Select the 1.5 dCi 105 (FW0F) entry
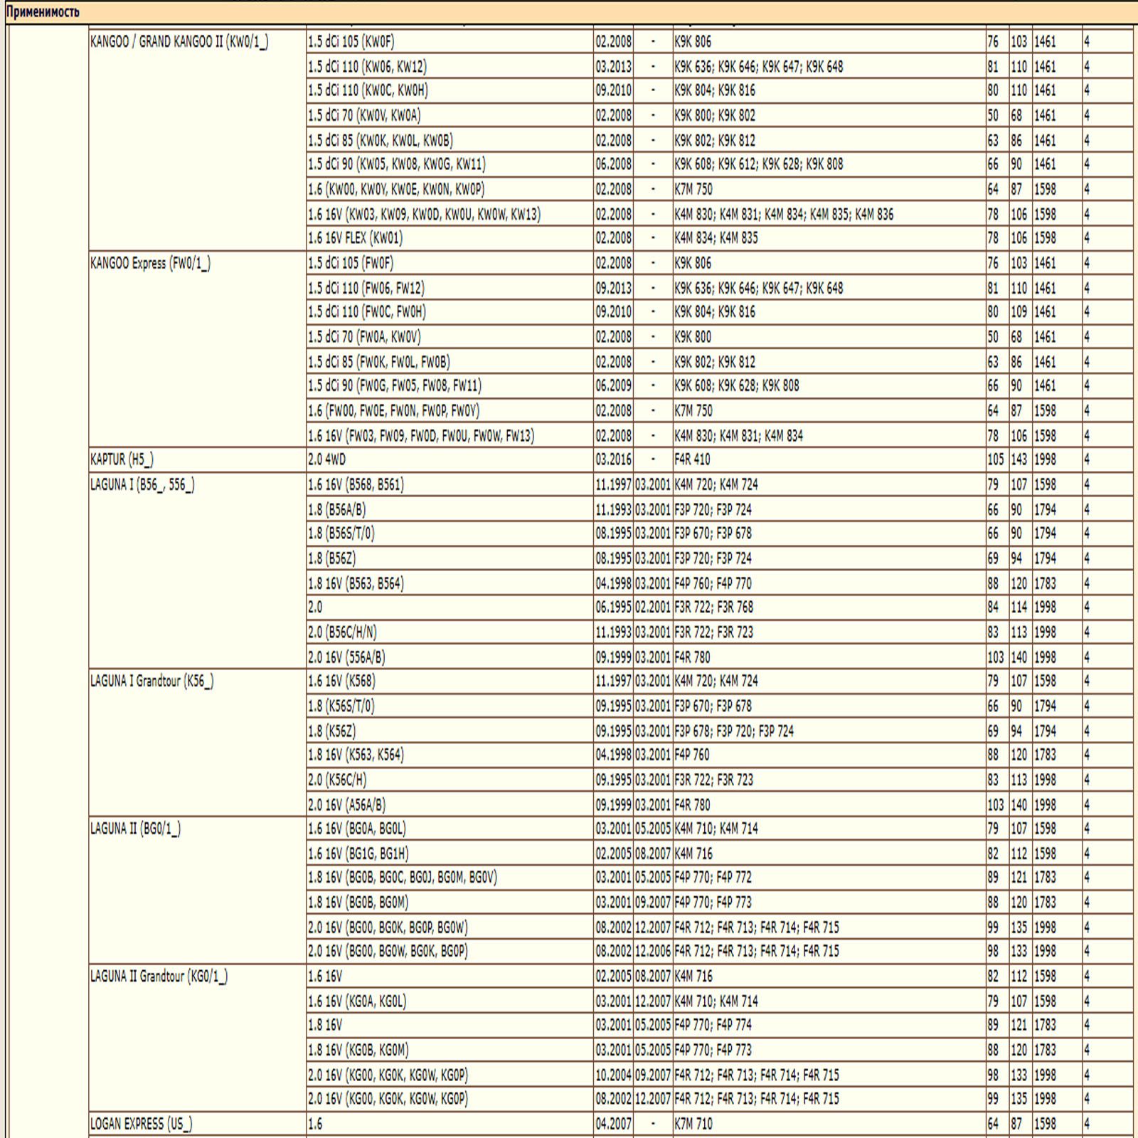1138x1138 pixels. (x=350, y=263)
